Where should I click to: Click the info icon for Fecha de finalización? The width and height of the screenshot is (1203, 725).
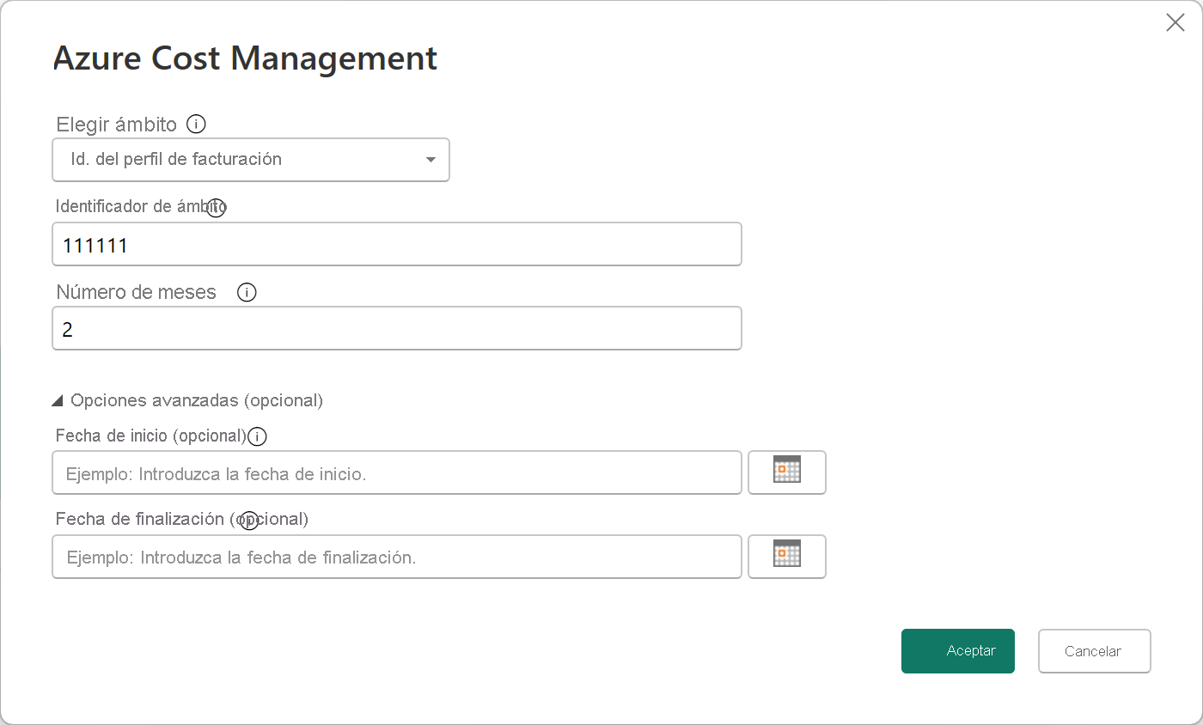click(249, 520)
